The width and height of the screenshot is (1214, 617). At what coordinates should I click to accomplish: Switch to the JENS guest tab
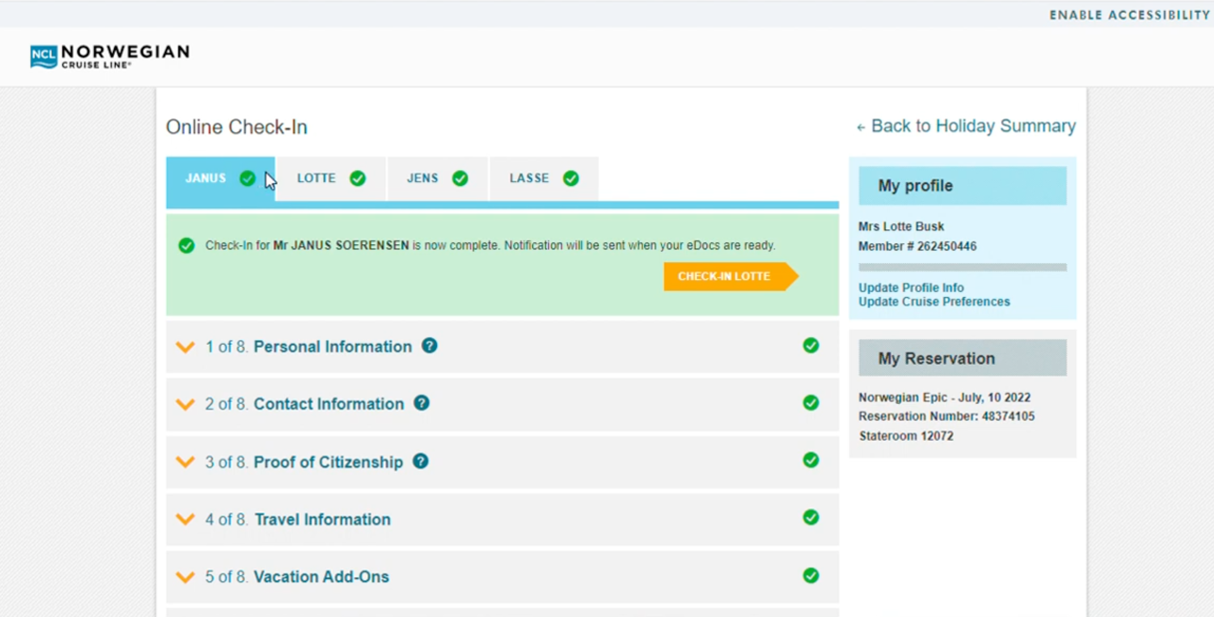pos(437,179)
